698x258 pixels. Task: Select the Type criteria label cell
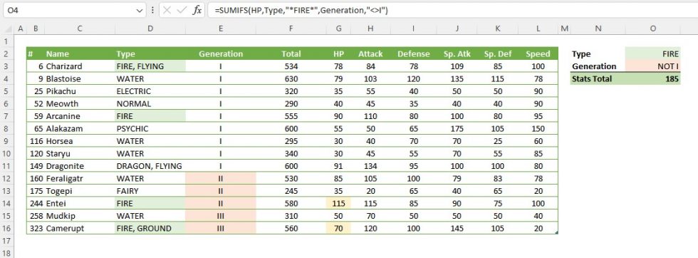(598, 54)
